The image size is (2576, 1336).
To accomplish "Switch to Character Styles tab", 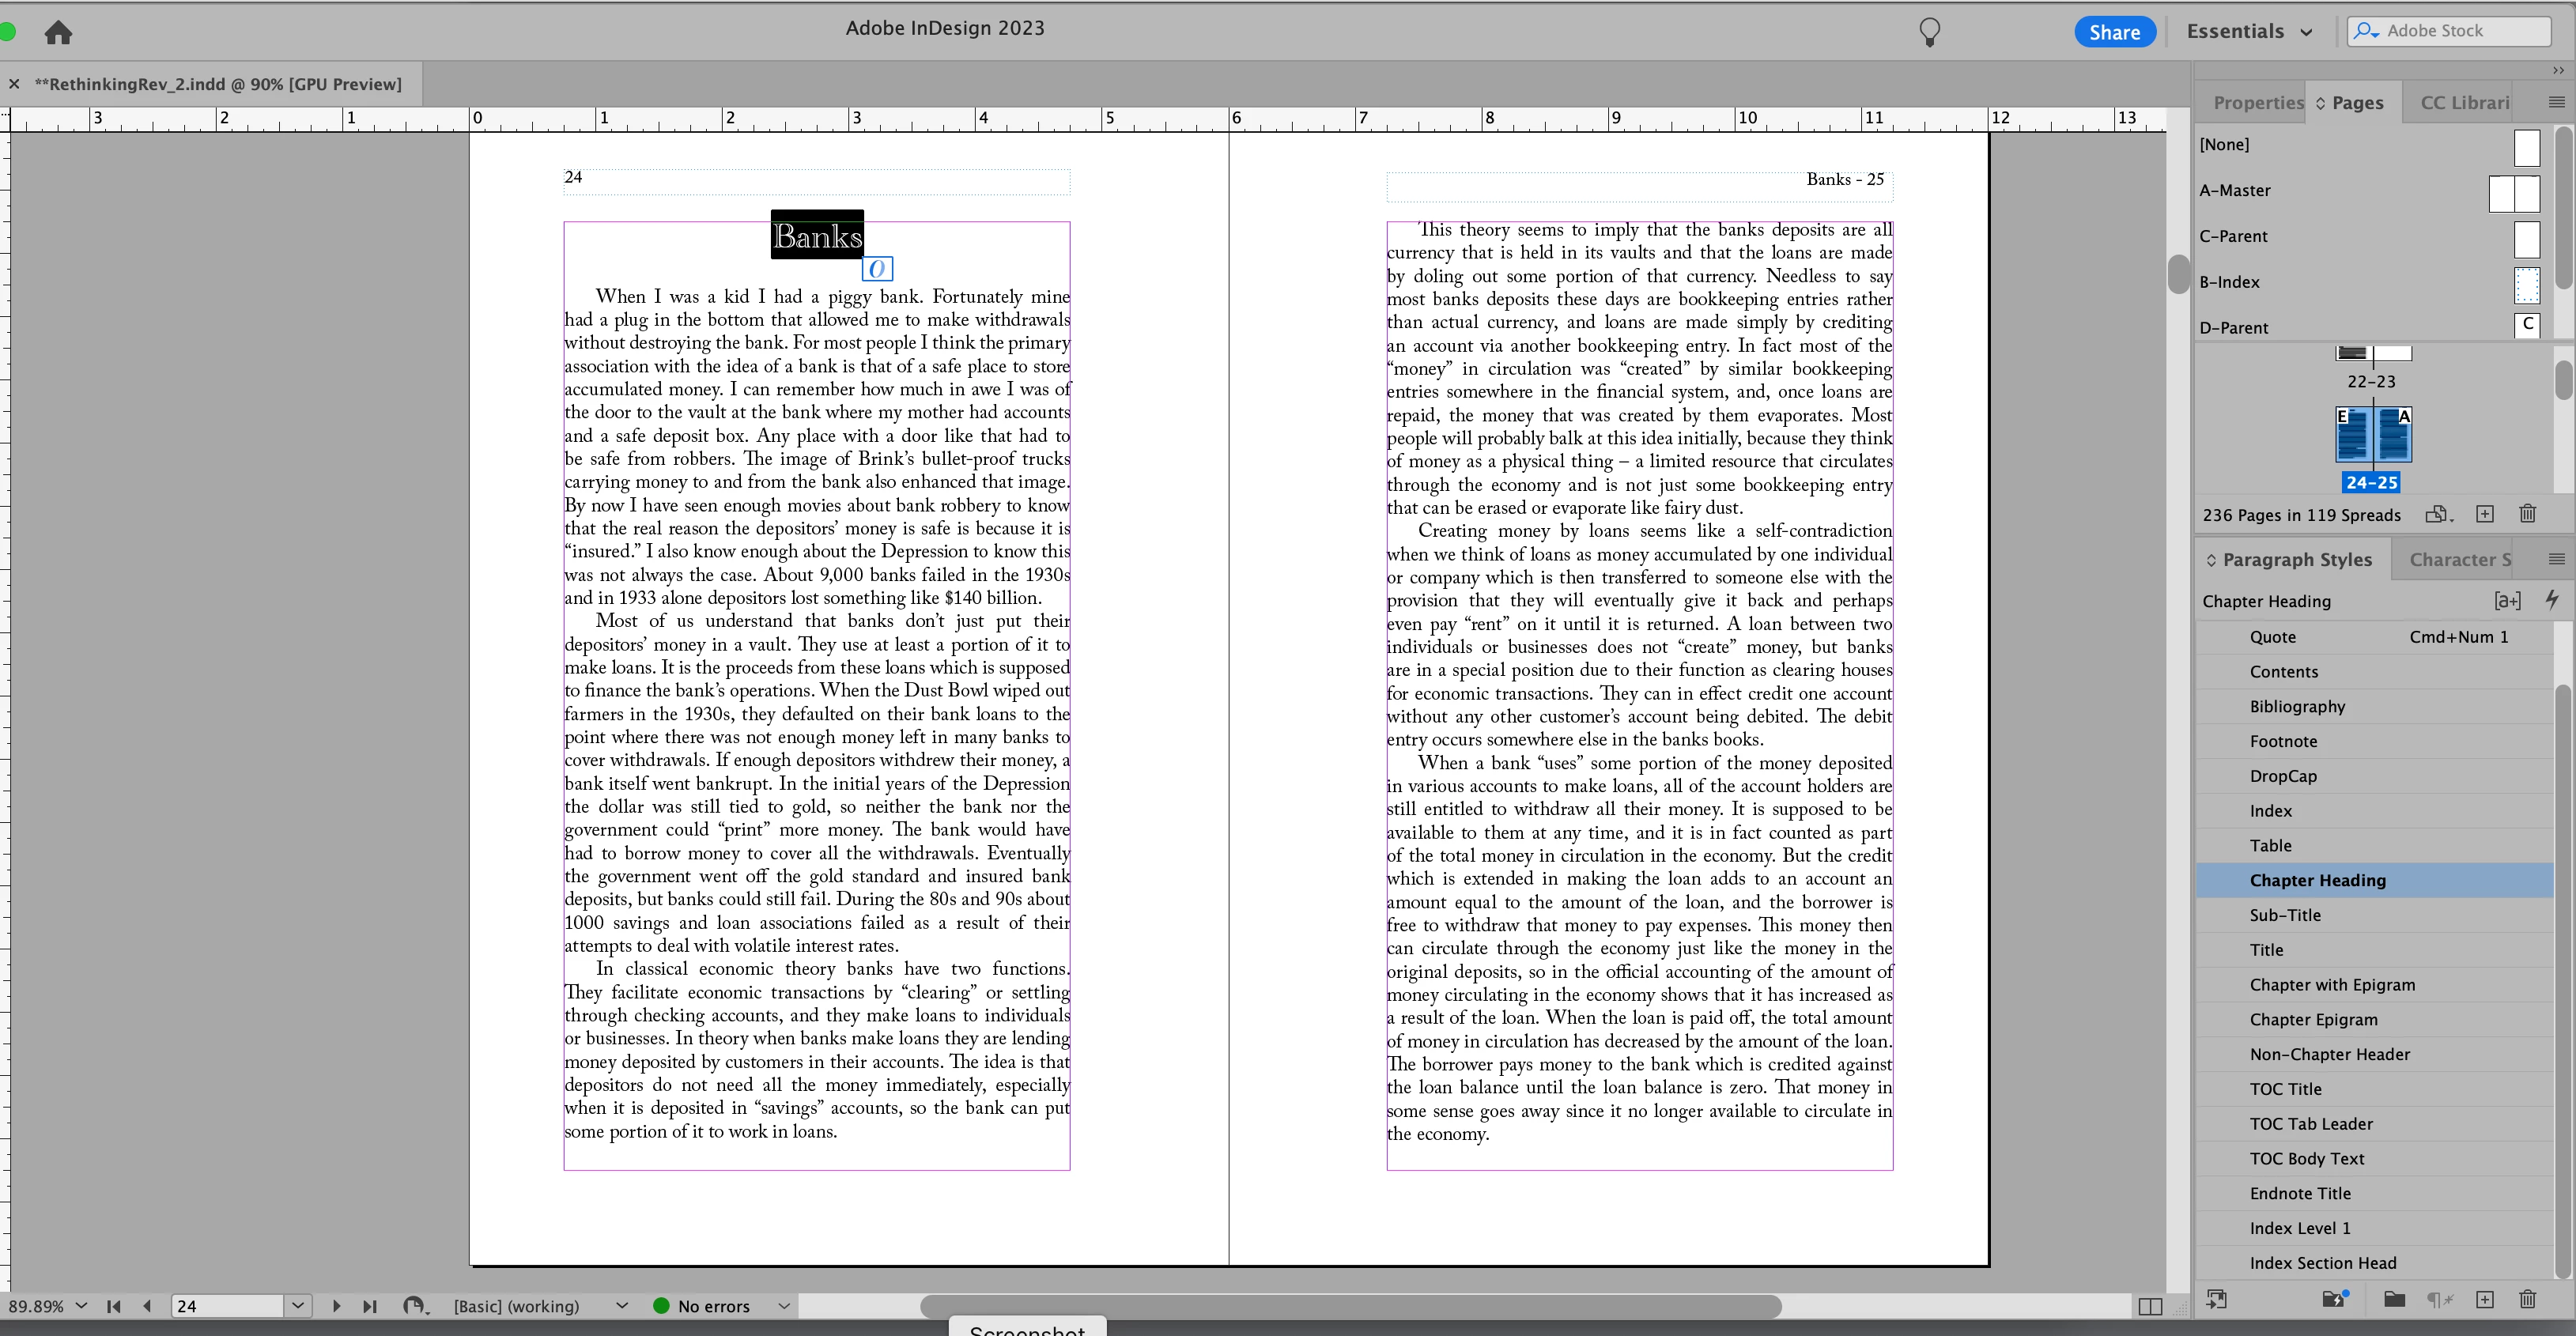I will pyautogui.click(x=2459, y=559).
